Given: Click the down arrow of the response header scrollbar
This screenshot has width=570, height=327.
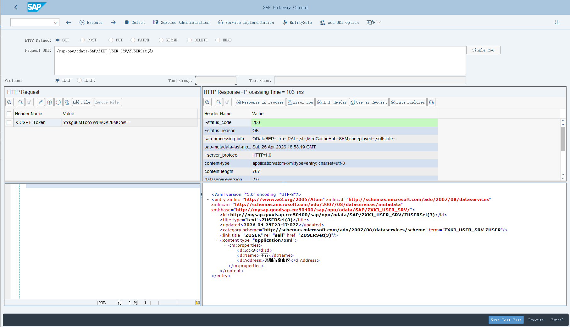Looking at the screenshot, I should click(563, 178).
